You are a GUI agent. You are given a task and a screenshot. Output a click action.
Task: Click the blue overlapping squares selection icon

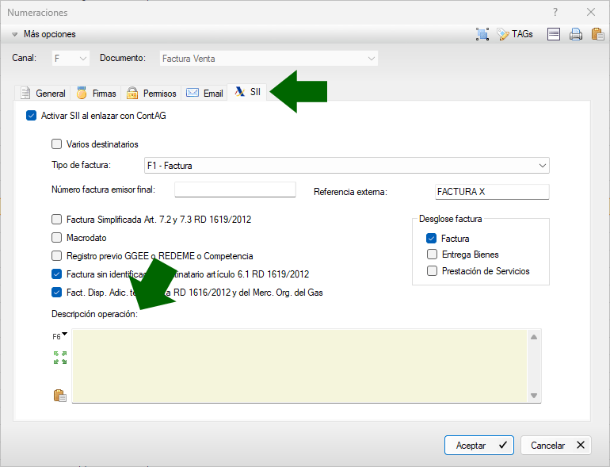[482, 34]
